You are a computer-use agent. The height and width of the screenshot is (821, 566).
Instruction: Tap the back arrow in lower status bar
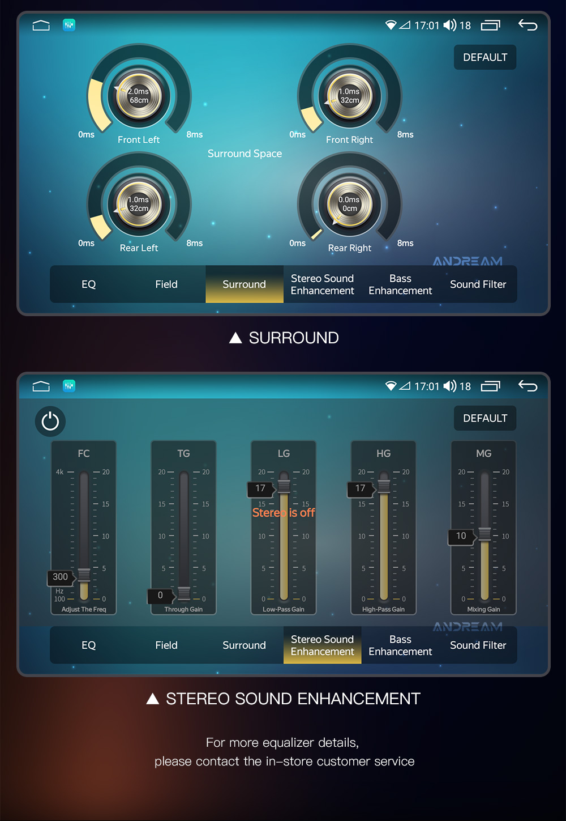pos(528,386)
